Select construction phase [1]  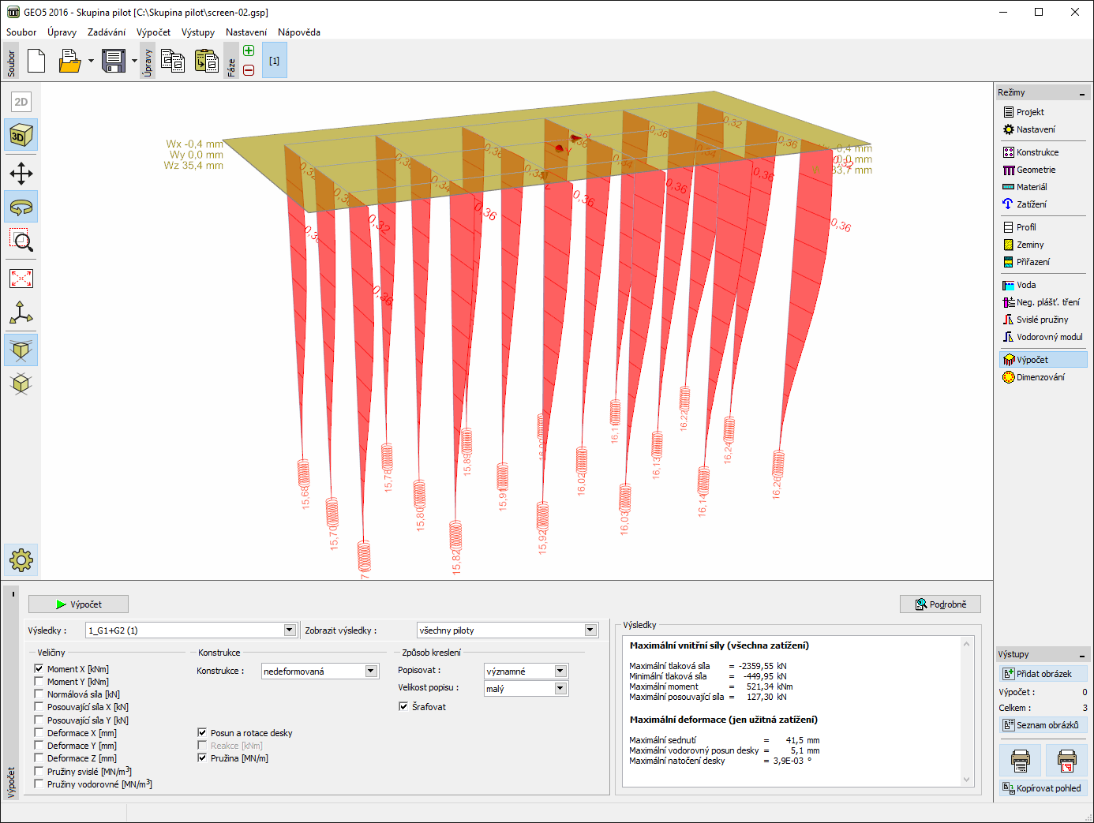(x=274, y=61)
